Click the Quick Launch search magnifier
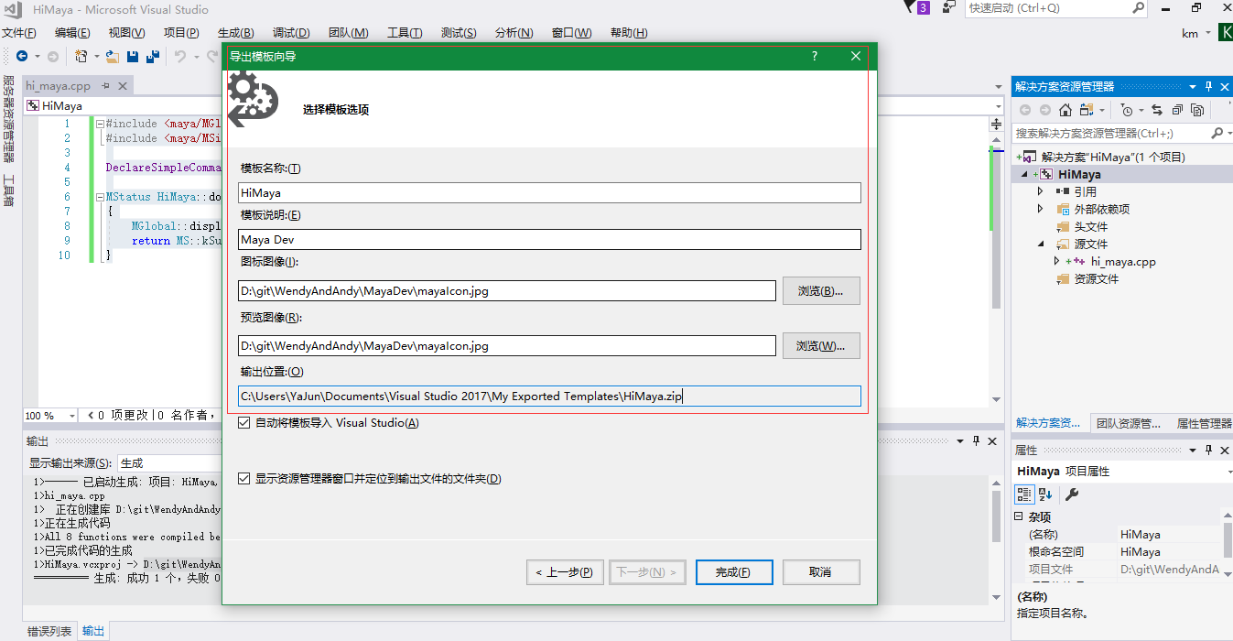 pos(1138,8)
